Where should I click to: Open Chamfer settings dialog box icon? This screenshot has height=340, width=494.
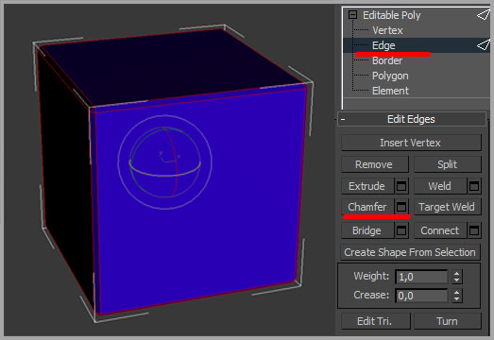401,207
